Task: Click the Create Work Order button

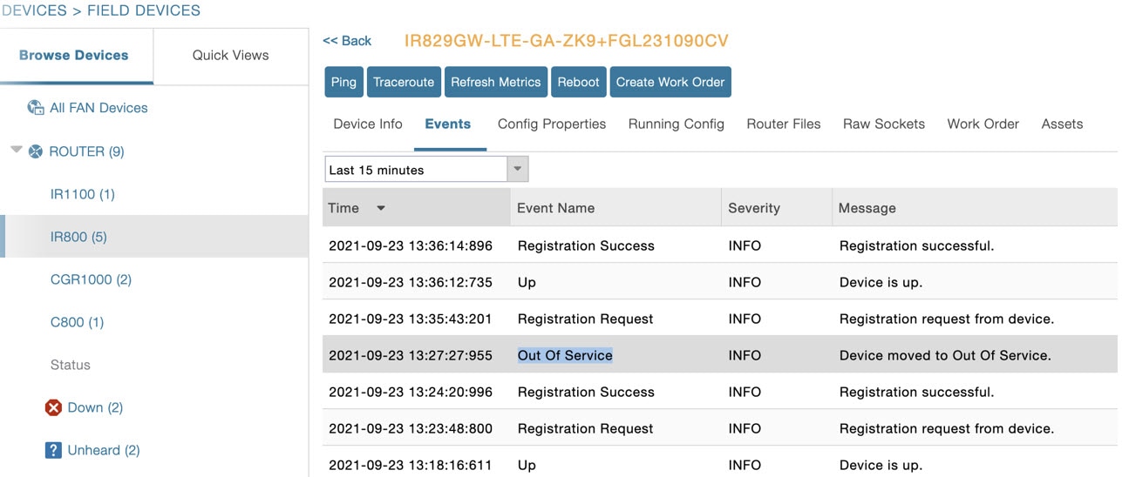Action: (x=670, y=82)
